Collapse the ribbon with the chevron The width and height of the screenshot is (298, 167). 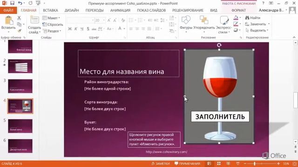(294, 37)
